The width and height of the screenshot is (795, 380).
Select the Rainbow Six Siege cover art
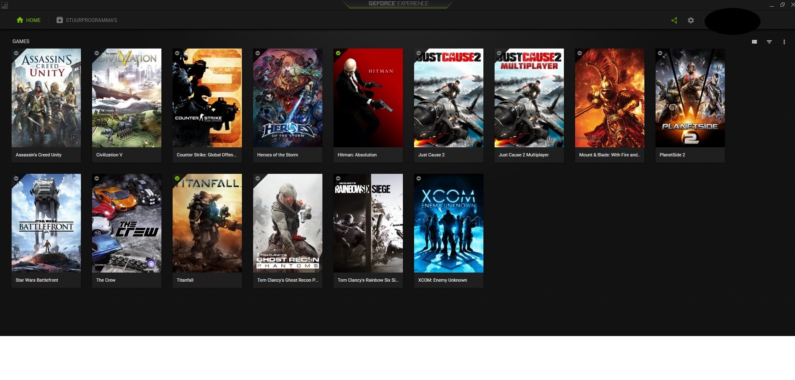pos(368,223)
